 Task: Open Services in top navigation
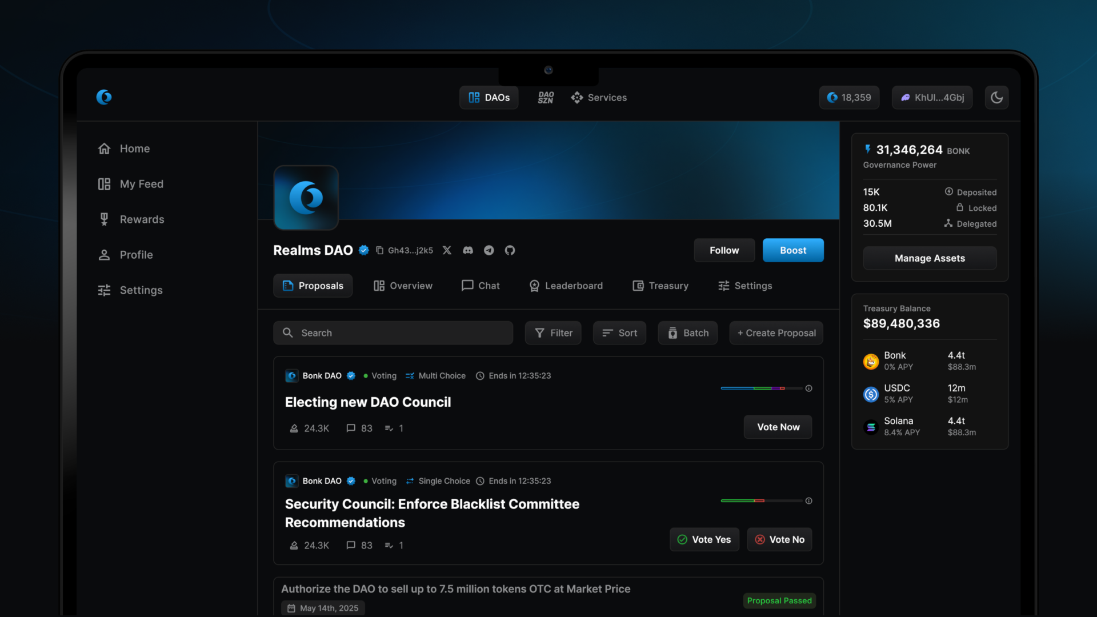599,98
